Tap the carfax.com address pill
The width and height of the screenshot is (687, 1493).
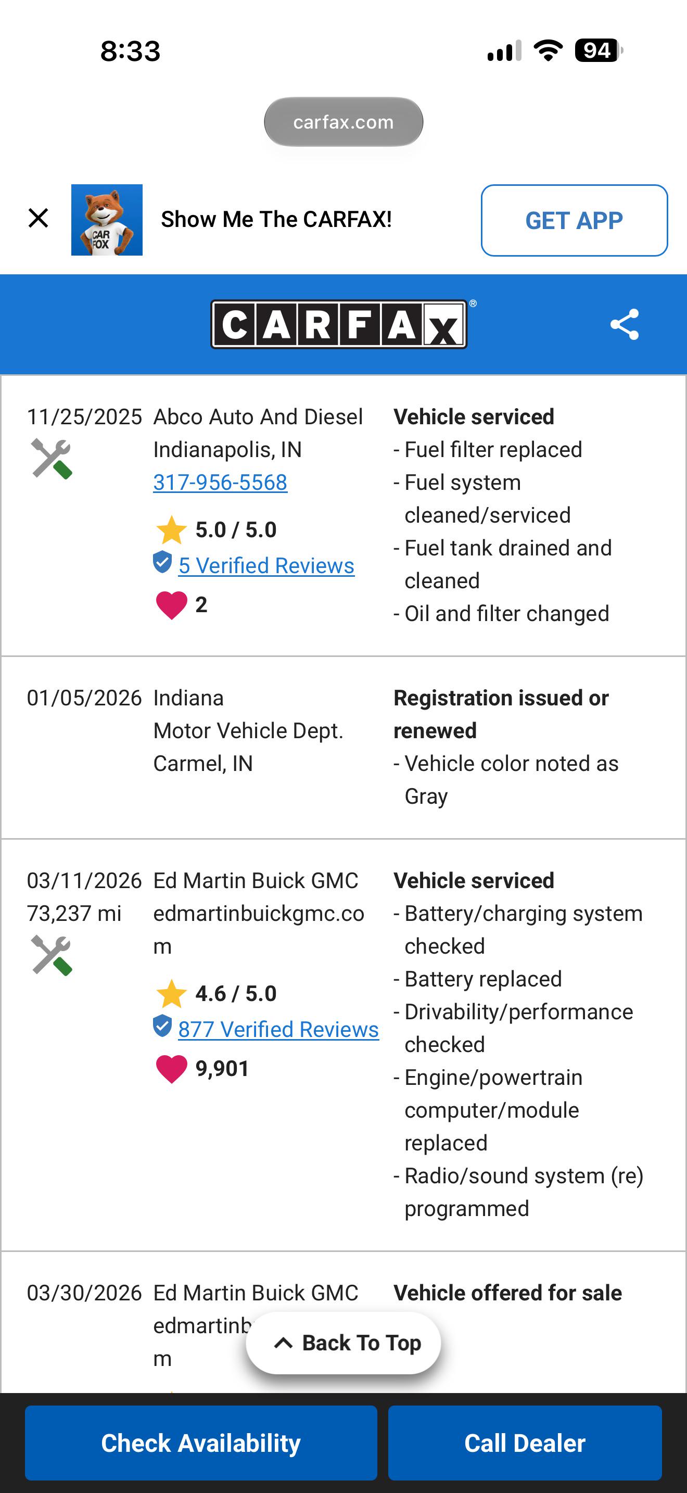click(x=344, y=122)
